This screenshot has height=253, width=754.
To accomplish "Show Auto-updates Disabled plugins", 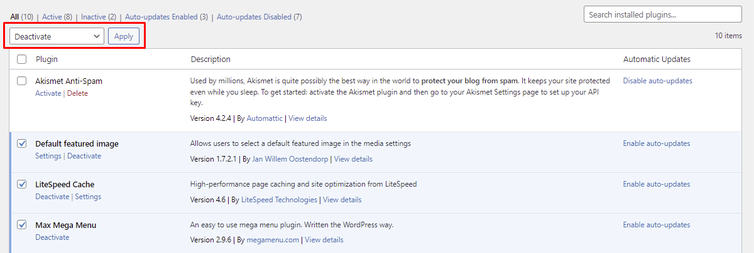I will click(x=260, y=17).
